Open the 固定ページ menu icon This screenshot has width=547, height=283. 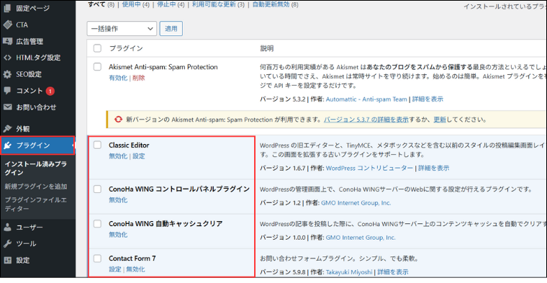point(7,8)
